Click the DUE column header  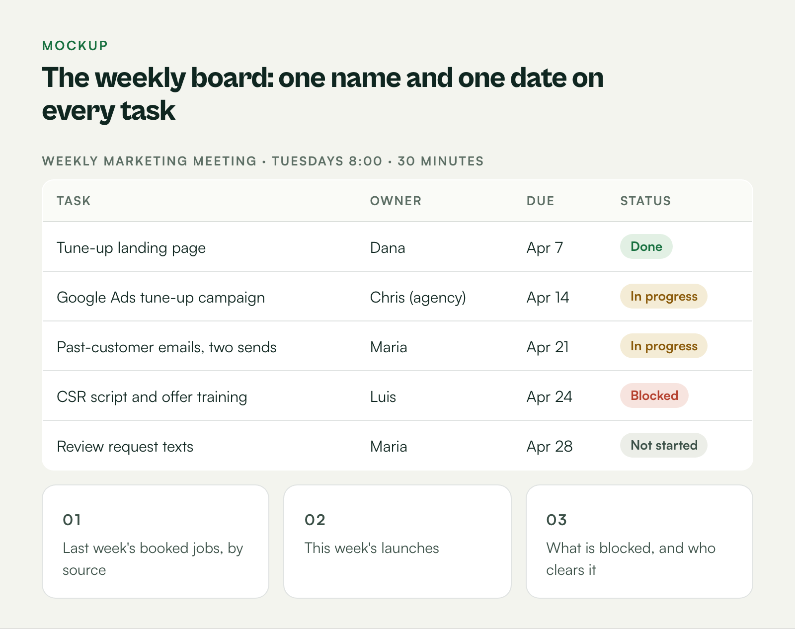(540, 201)
